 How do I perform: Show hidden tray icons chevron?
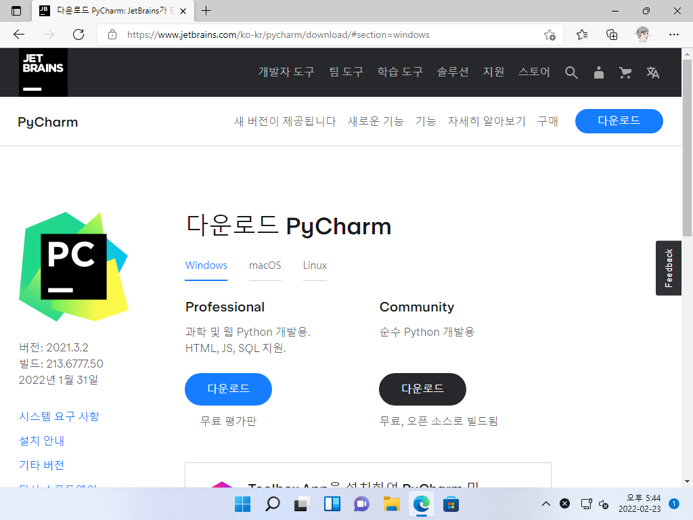point(546,504)
